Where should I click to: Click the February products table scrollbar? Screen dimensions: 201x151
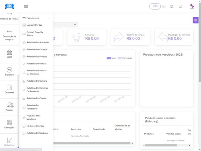click(x=161, y=145)
